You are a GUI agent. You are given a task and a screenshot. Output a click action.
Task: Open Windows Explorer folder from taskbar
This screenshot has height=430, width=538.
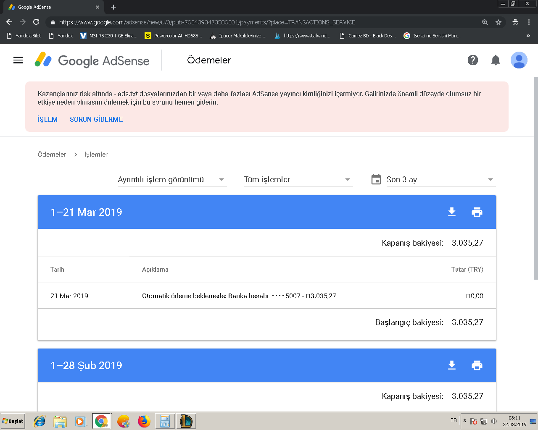[60, 421]
